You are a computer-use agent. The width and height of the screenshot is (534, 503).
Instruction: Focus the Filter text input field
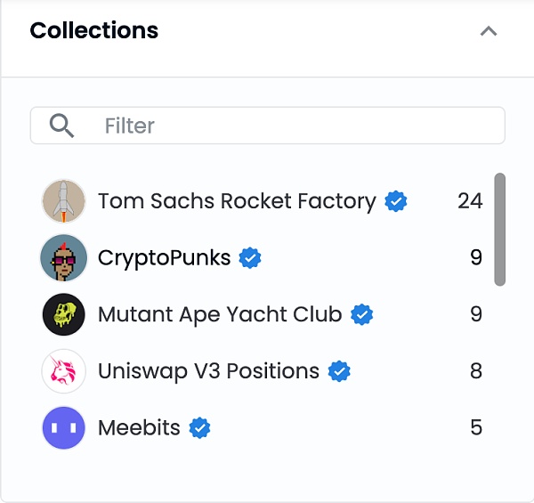click(x=294, y=126)
